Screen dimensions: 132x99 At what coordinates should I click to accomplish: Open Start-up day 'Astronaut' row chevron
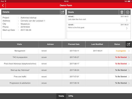tap(129, 70)
